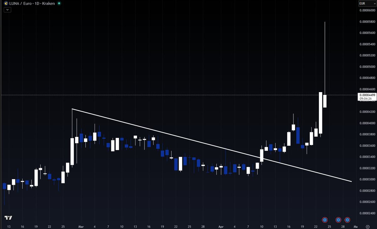The width and height of the screenshot is (377, 229).
Task: Click price axis label 0.00002600
Action: [x=367, y=202]
